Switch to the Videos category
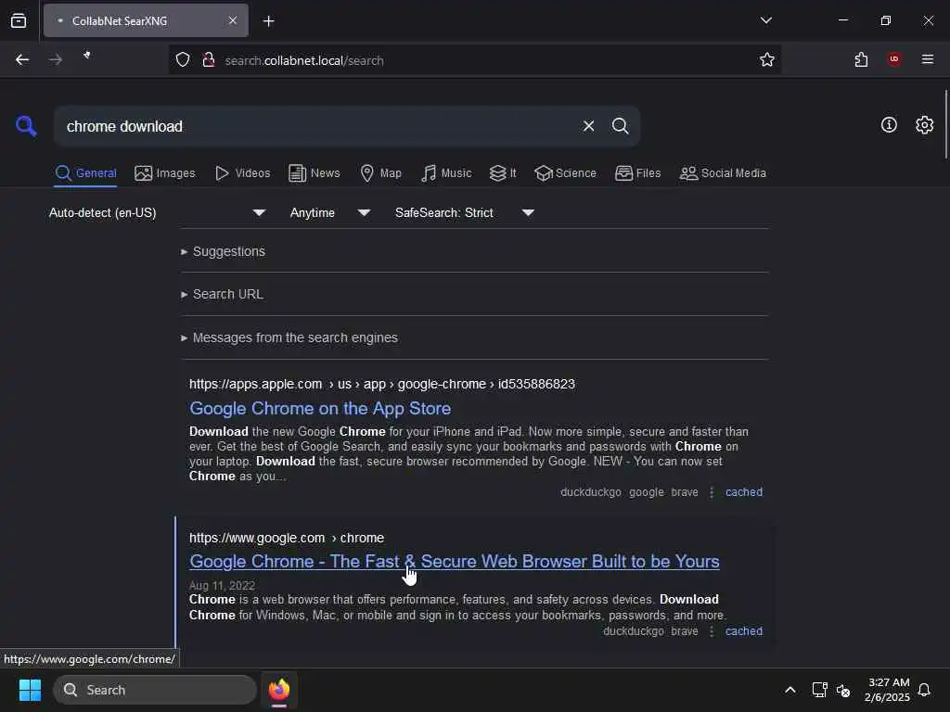The height and width of the screenshot is (712, 950). (242, 173)
